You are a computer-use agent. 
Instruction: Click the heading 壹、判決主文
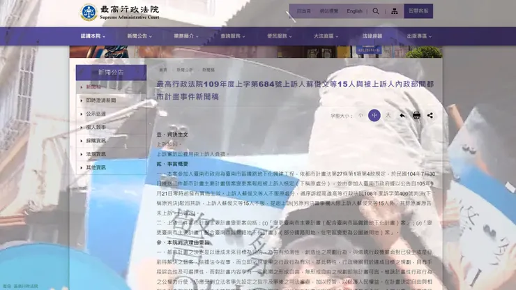(172, 135)
